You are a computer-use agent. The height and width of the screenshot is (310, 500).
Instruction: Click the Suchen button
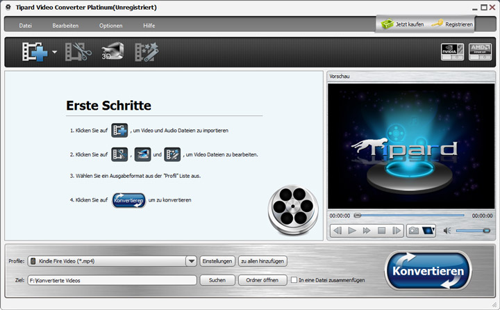tap(217, 280)
